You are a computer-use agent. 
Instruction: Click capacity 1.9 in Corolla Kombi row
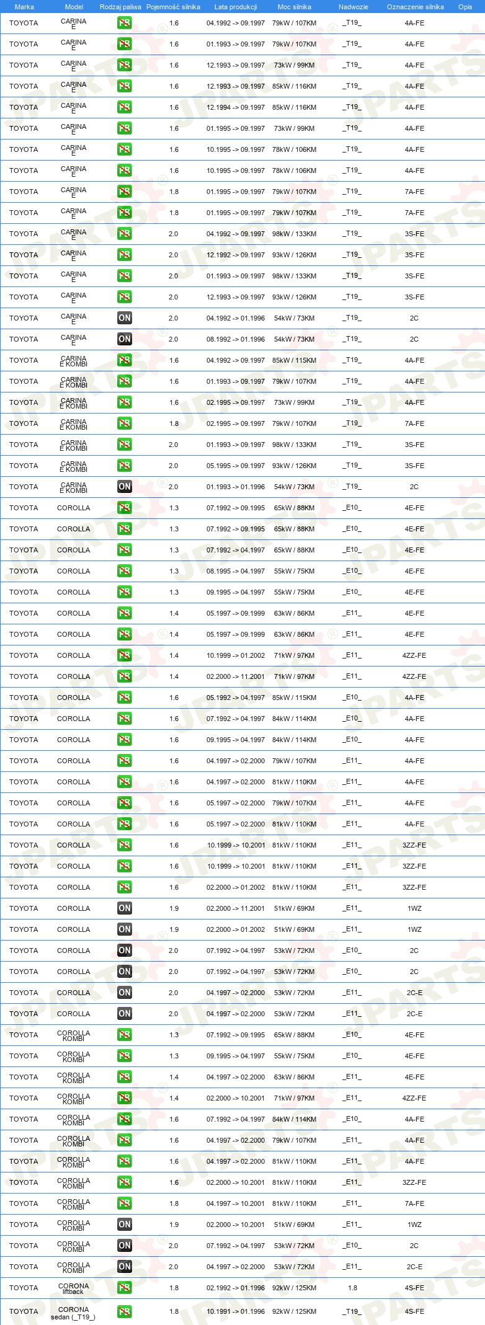pyautogui.click(x=174, y=1225)
